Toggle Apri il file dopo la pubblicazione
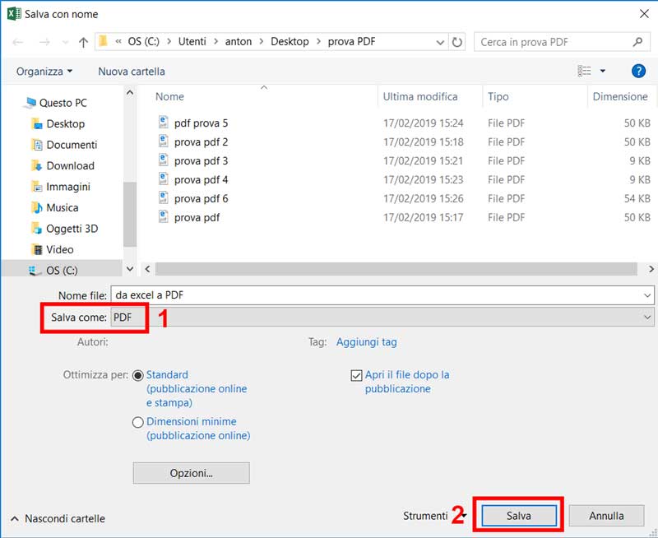The height and width of the screenshot is (538, 658). 356,376
